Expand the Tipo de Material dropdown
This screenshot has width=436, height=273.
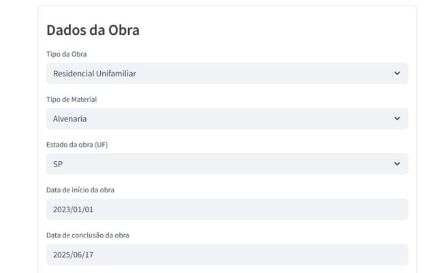(x=227, y=119)
